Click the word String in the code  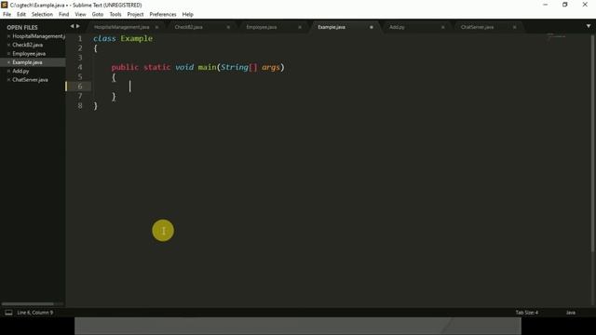click(x=235, y=67)
